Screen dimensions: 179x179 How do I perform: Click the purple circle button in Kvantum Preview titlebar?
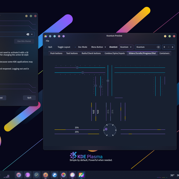point(64,36)
